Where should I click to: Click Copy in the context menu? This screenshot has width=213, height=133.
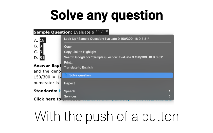68,47
